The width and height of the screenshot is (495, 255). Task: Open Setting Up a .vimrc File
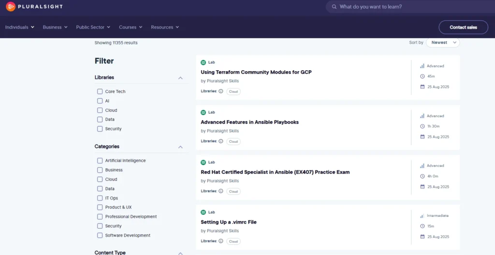coord(229,222)
